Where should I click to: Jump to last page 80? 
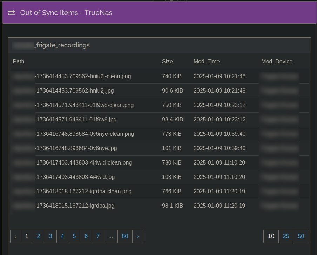(125, 236)
